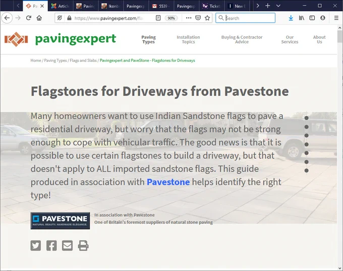Jump to first section dot
This screenshot has width=343, height=271.
click(307, 118)
